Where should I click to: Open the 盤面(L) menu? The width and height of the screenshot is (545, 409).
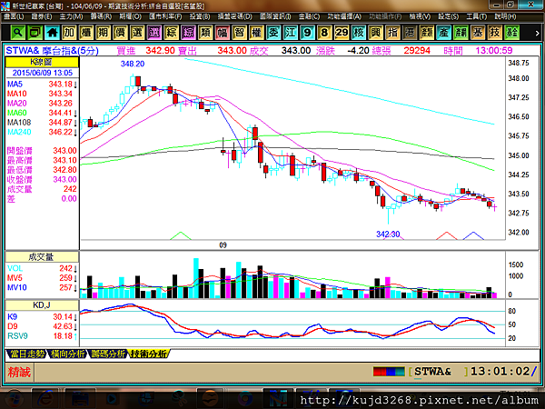pyautogui.click(x=14, y=16)
